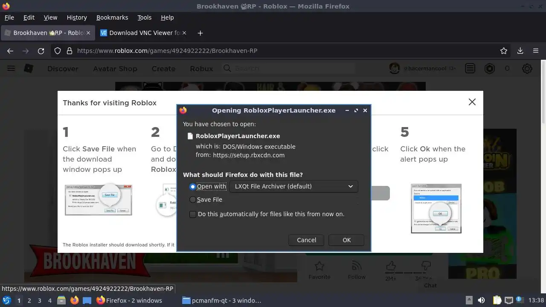Viewport: 546px width, 307px height.
Task: Open Roblox Create link
Action: [x=163, y=69]
